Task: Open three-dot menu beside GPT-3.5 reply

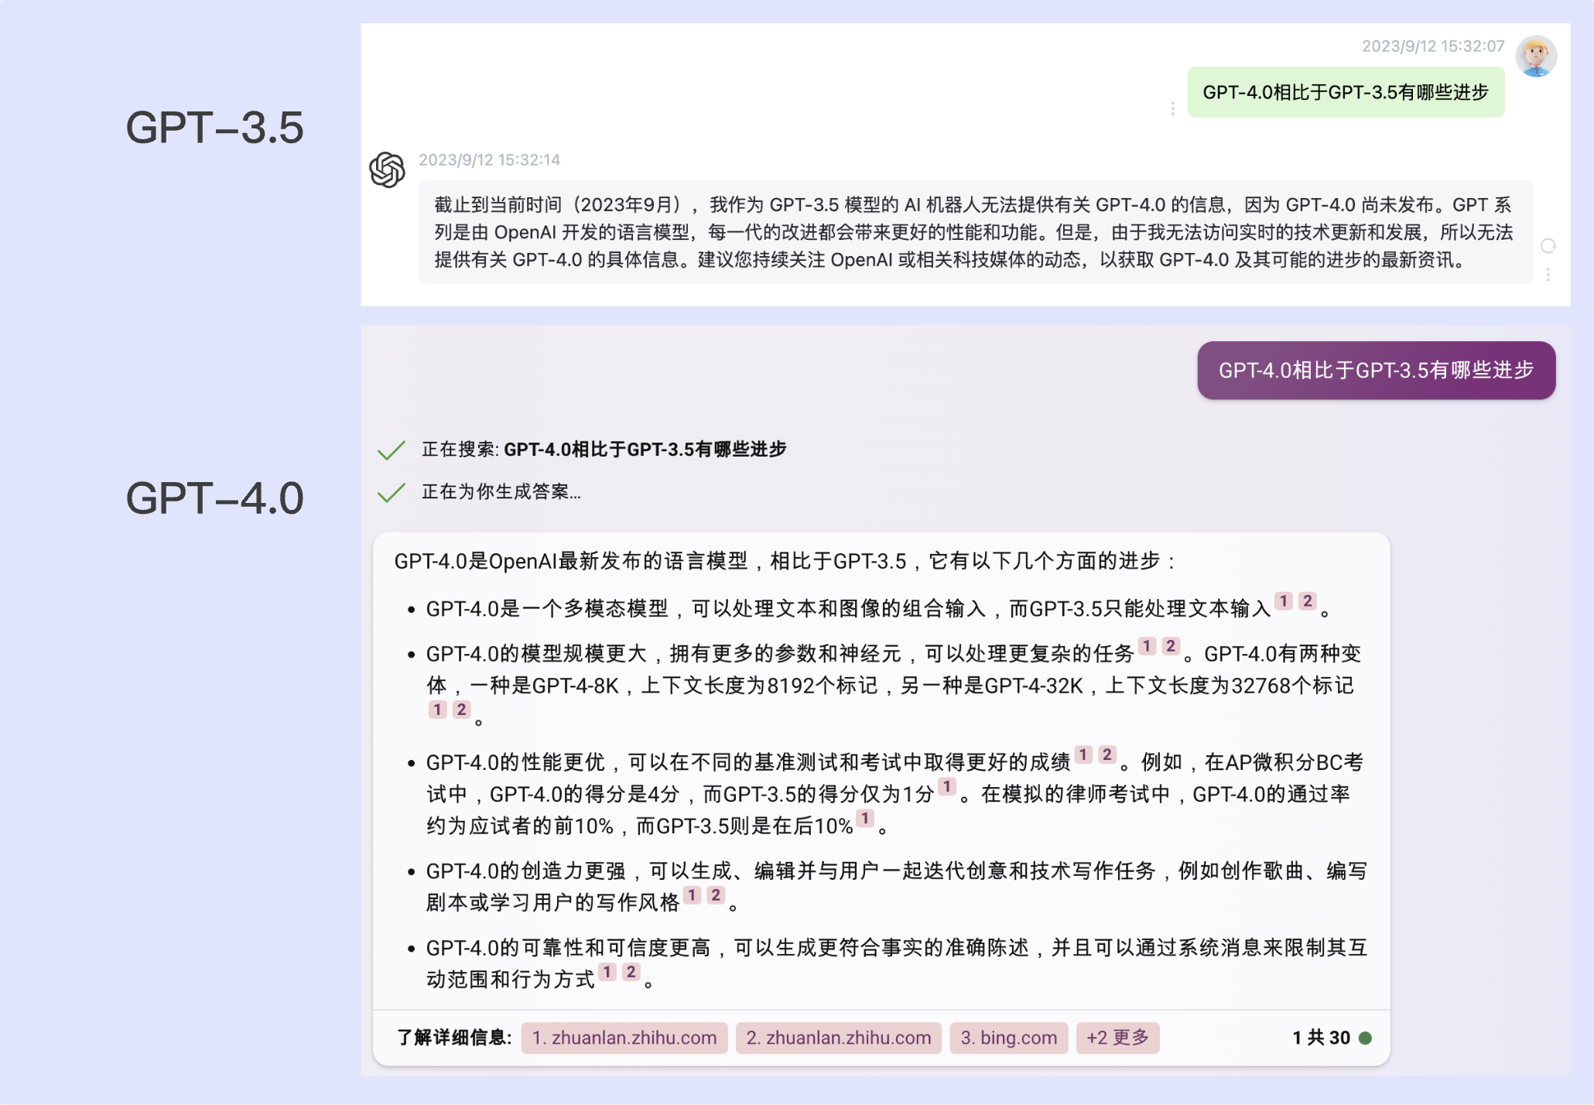Action: click(1548, 275)
